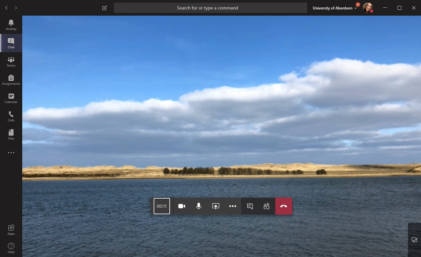This screenshot has width=421, height=257.
Task: Open more actions in call toolbar
Action: click(233, 206)
